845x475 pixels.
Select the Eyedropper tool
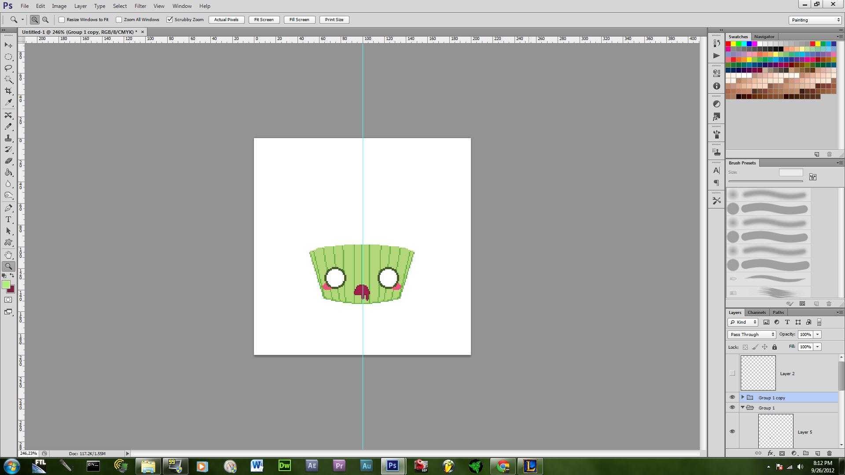click(8, 102)
